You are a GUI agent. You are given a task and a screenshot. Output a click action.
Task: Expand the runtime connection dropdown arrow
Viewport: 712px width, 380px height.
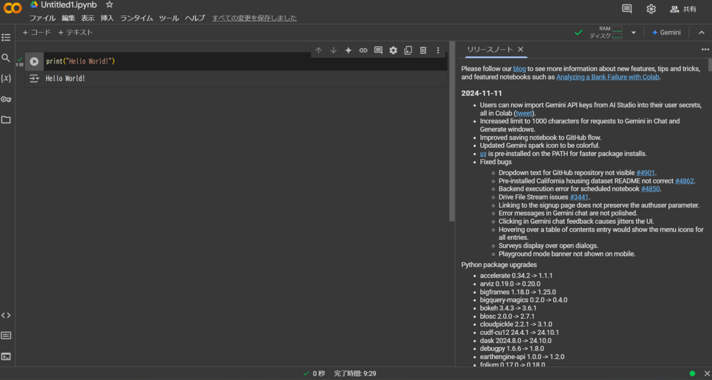coord(633,33)
